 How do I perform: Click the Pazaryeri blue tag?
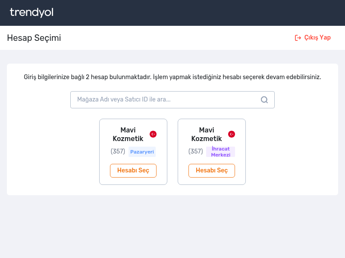pyautogui.click(x=142, y=152)
